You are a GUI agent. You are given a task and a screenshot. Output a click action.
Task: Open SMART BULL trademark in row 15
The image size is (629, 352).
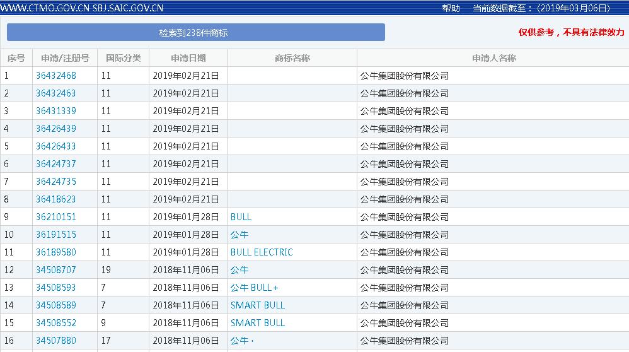(258, 323)
